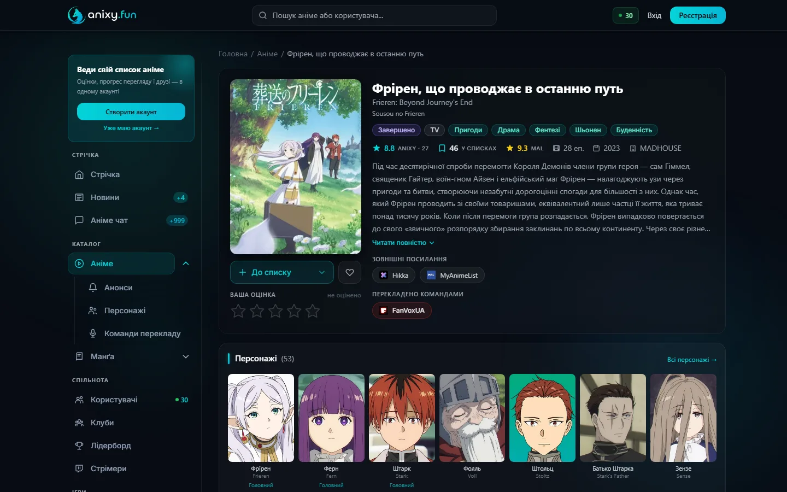The image size is (787, 492).
Task: Expand description via Читати повністю
Action: [403, 243]
